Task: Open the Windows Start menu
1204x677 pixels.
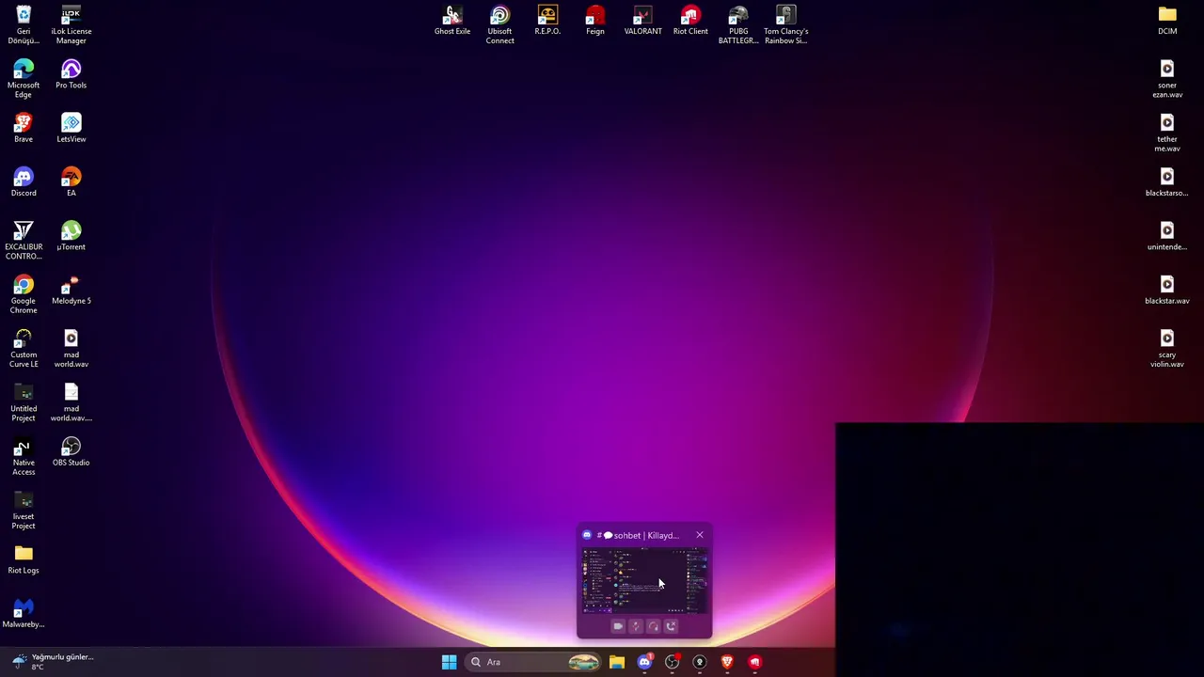Action: (x=449, y=662)
